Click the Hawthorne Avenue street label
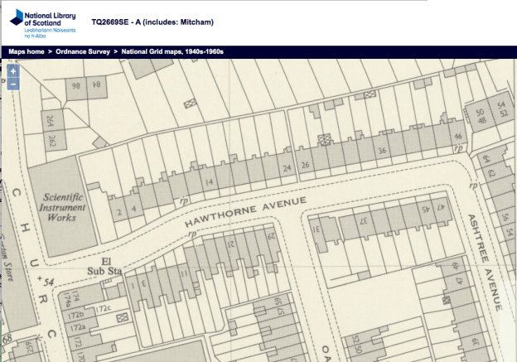The height and width of the screenshot is (362, 517). (246, 212)
